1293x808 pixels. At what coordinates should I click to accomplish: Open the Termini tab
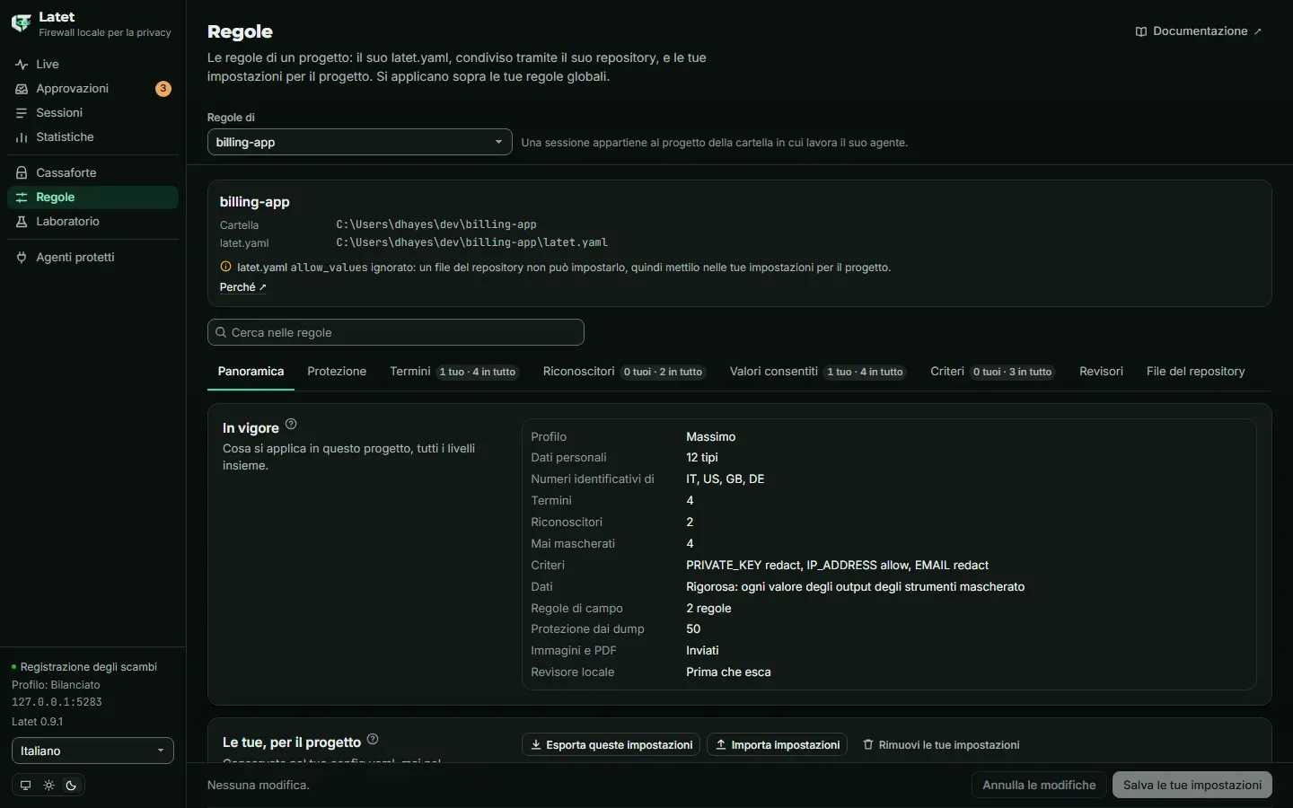click(x=453, y=372)
